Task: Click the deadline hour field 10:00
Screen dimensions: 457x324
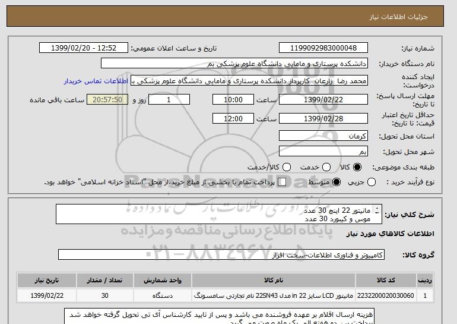Action: 233,99
